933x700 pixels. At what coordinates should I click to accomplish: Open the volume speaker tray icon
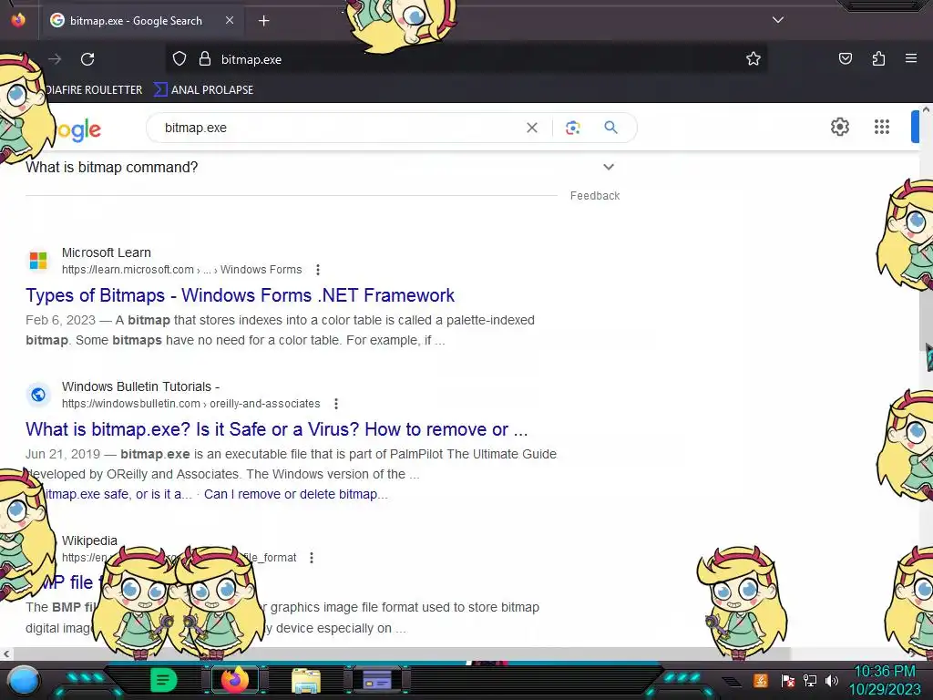click(x=831, y=680)
